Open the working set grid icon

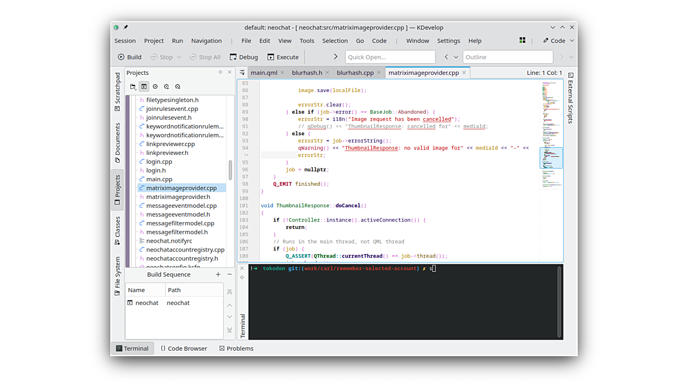click(522, 40)
